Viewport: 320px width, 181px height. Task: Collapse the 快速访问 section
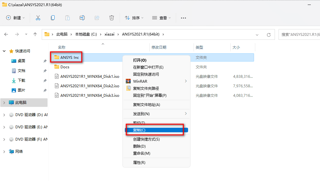[4, 51]
